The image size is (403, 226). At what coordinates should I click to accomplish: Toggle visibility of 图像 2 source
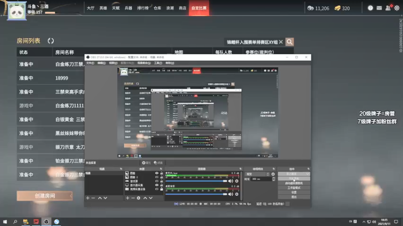(x=157, y=177)
